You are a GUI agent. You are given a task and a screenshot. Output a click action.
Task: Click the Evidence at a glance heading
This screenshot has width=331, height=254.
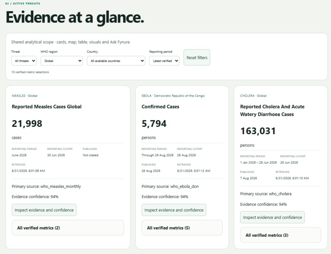point(75,18)
